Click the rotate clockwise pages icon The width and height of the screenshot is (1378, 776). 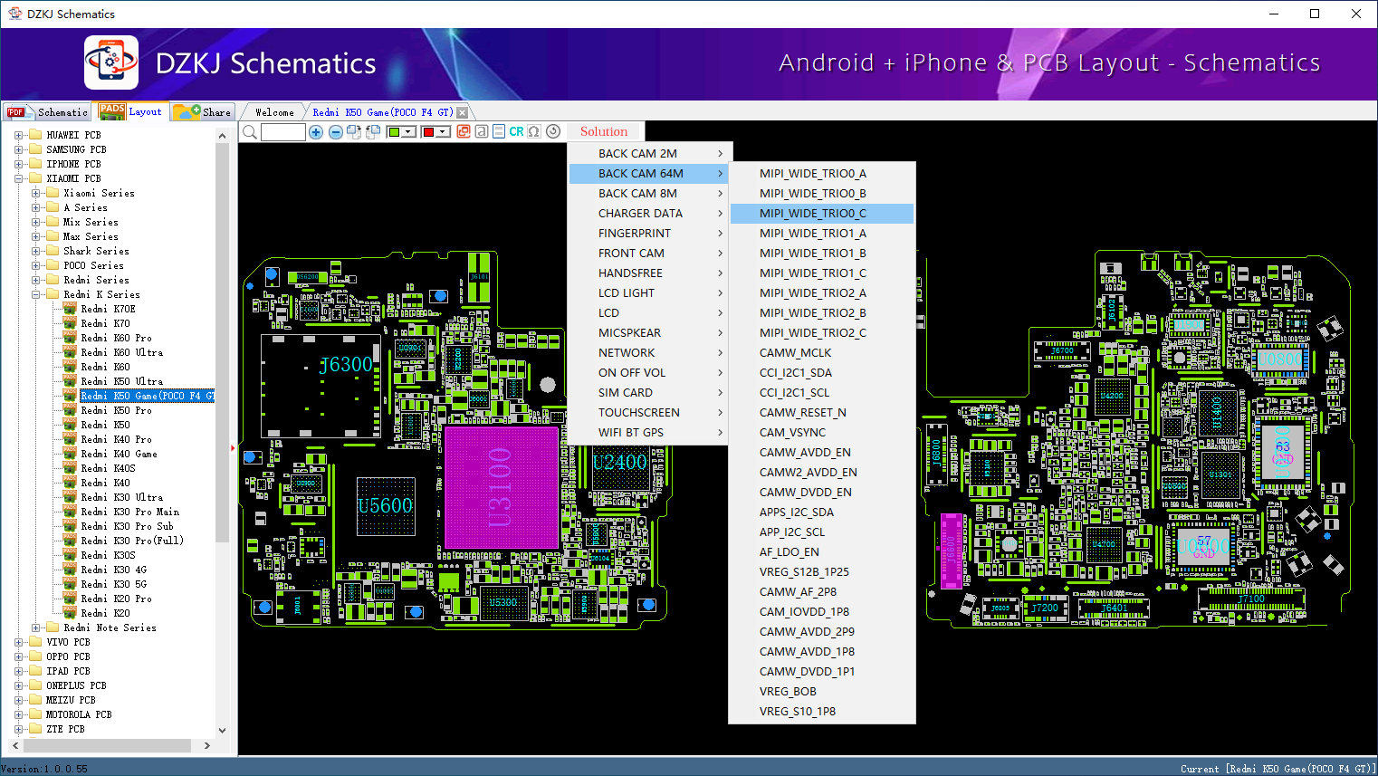pyautogui.click(x=354, y=132)
